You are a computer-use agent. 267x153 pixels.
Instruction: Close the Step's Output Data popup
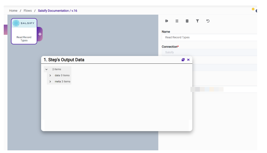pyautogui.click(x=188, y=60)
